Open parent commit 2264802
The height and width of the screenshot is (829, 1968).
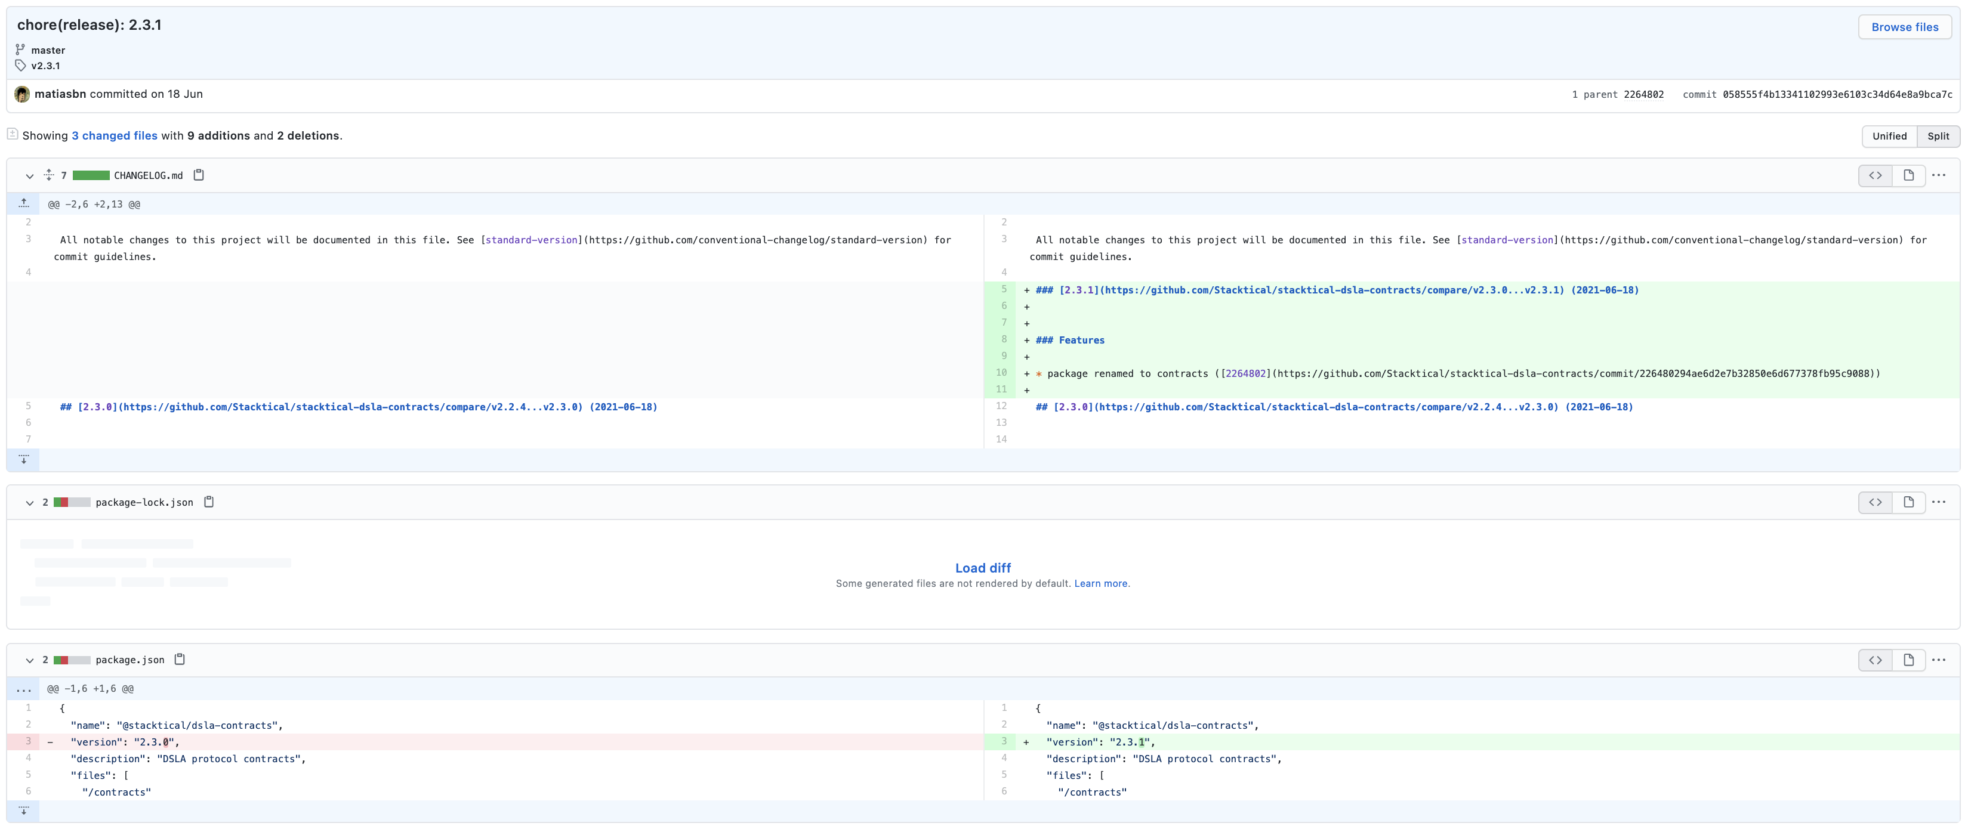[x=1643, y=95]
